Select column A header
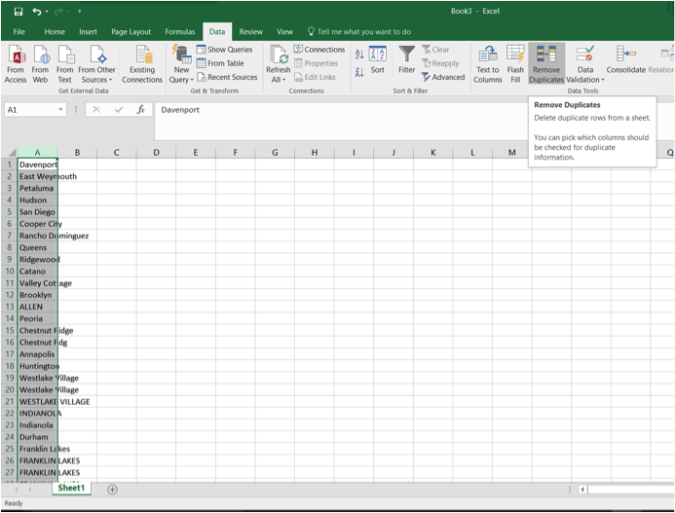675x513 pixels. (x=37, y=153)
